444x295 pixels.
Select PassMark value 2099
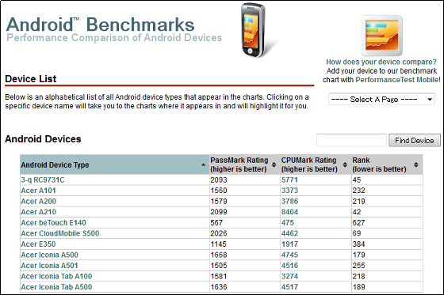click(219, 212)
